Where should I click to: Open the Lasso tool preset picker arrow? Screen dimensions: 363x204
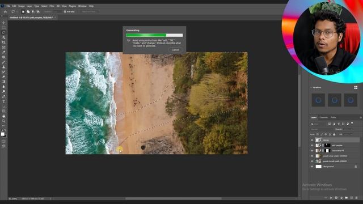17,12
